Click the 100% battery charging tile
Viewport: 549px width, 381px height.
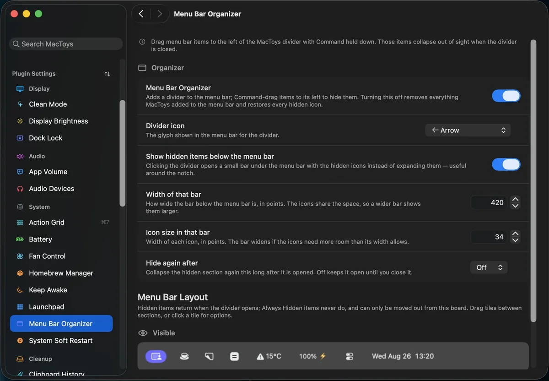click(312, 356)
